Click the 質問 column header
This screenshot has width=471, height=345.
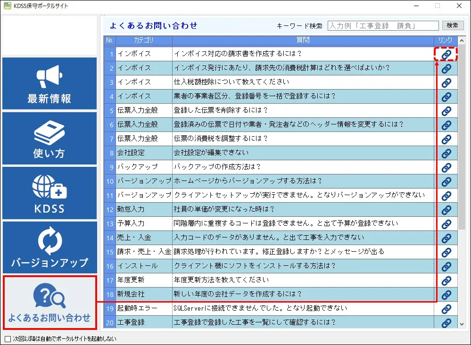point(303,41)
